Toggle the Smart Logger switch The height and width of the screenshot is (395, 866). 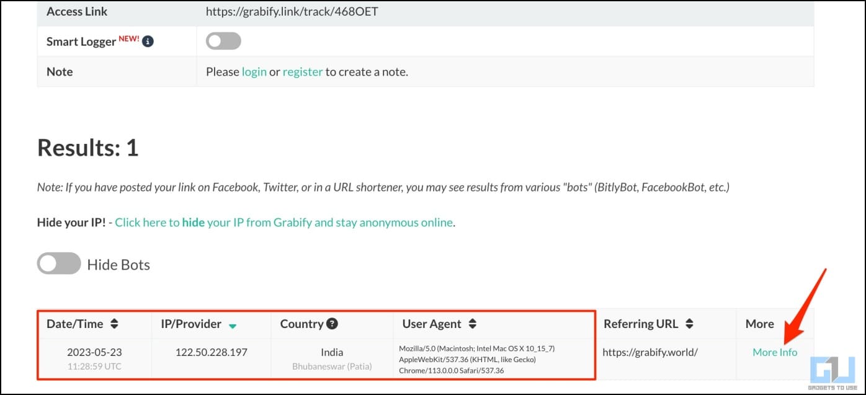click(223, 42)
